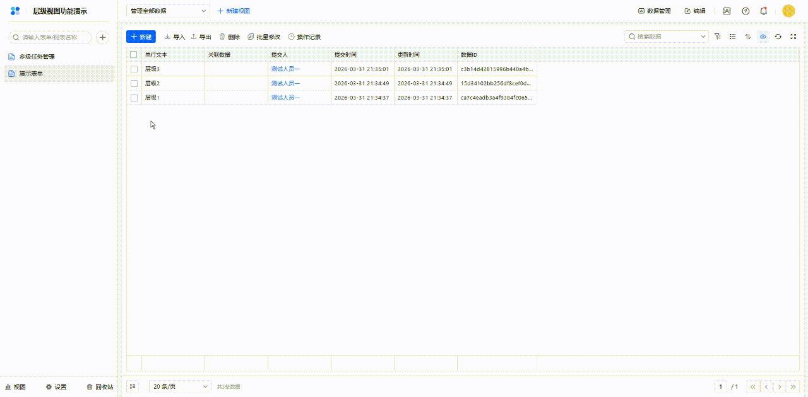Screen dimensions: 808x397
Task: Open the contacts address book icon
Action: coord(727,11)
